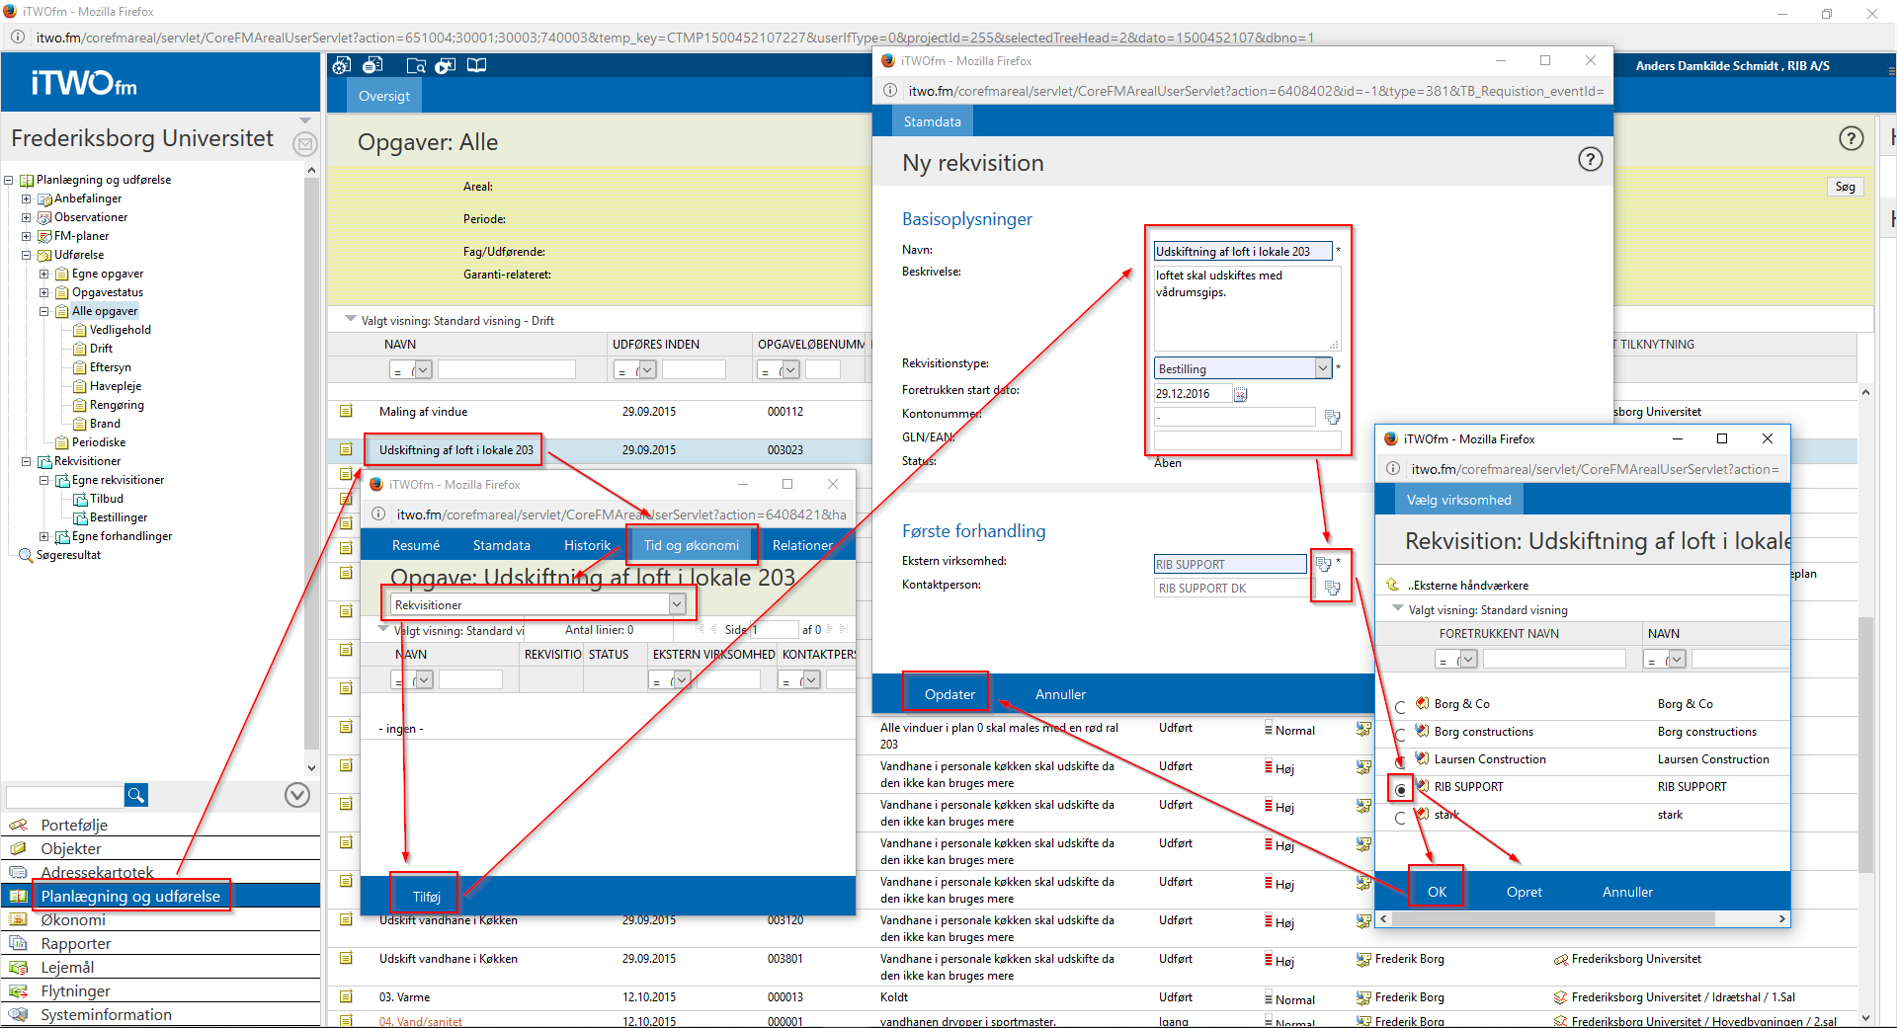This screenshot has width=1897, height=1028.
Task: Click the document list icon in main toolbar
Action: [373, 65]
